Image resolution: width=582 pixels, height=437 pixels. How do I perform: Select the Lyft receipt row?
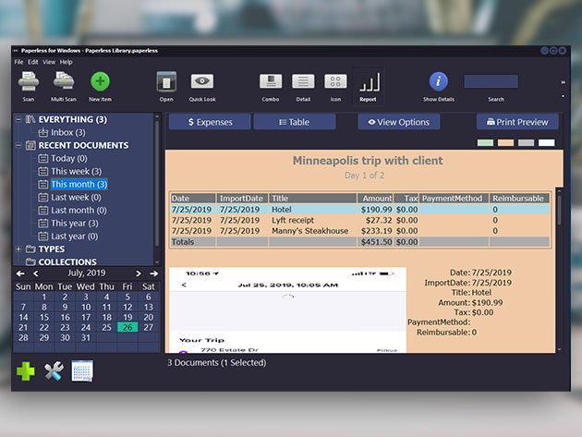[360, 220]
